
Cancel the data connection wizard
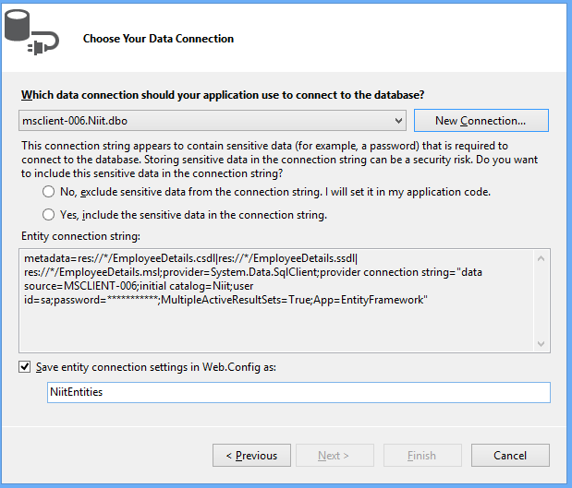(x=510, y=456)
